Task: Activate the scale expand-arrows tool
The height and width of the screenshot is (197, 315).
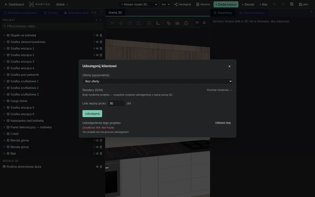Action: 138,23
